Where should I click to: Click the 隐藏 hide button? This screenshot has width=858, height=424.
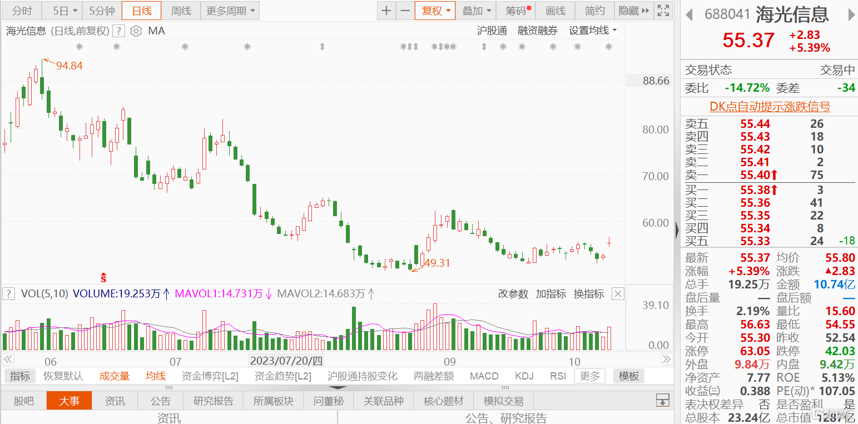(629, 11)
